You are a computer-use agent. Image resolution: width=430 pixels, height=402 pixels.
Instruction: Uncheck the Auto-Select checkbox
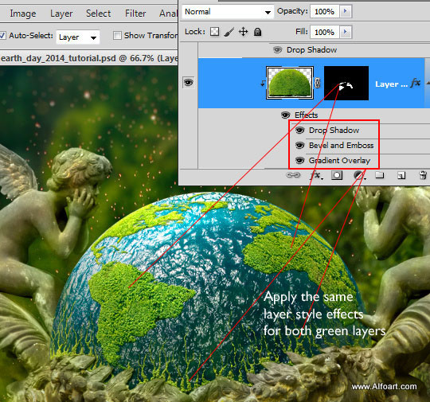pyautogui.click(x=2, y=36)
